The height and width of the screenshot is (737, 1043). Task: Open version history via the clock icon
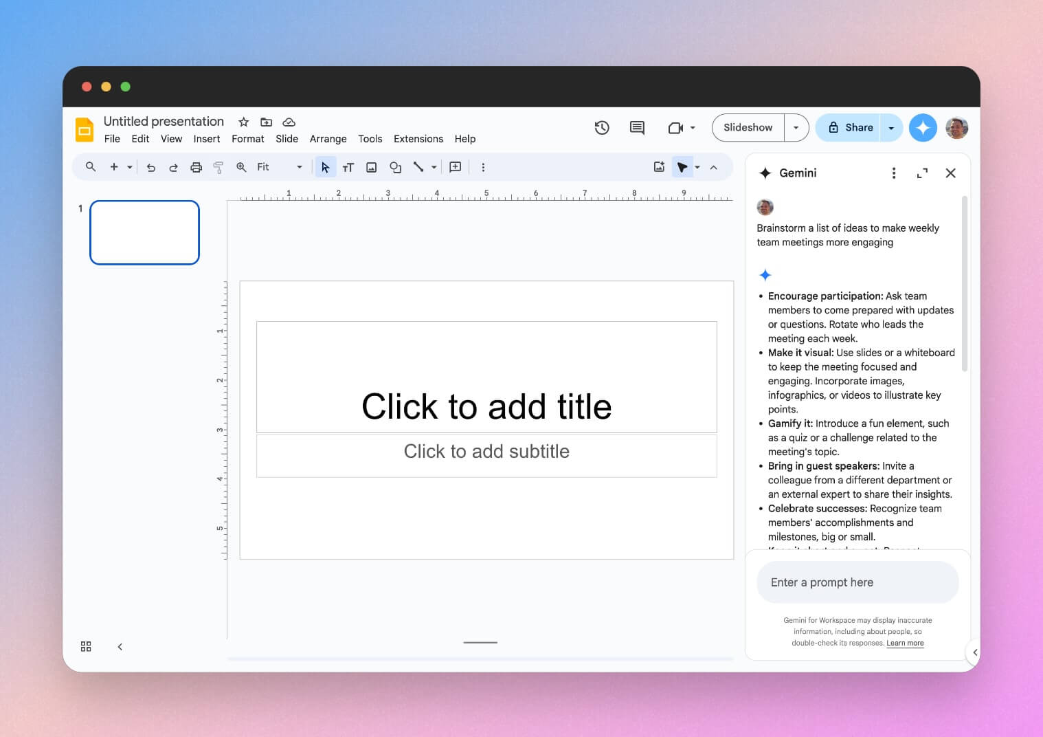point(602,128)
